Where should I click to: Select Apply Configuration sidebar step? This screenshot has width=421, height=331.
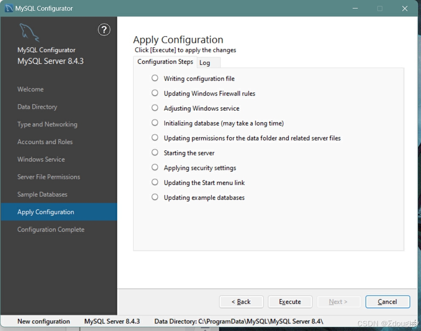[59, 212]
